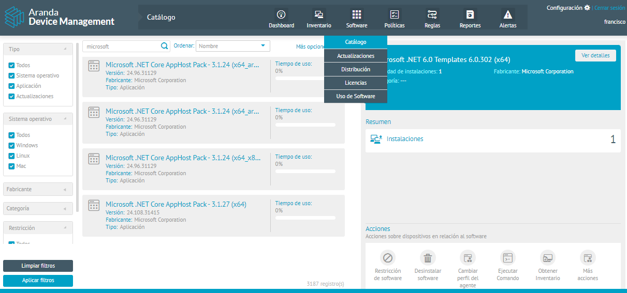627x293 pixels.
Task: Click the Obtener Inventario icon
Action: pos(548,258)
